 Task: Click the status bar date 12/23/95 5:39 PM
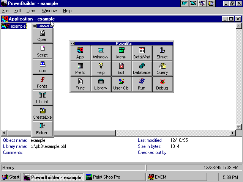tap(221, 168)
